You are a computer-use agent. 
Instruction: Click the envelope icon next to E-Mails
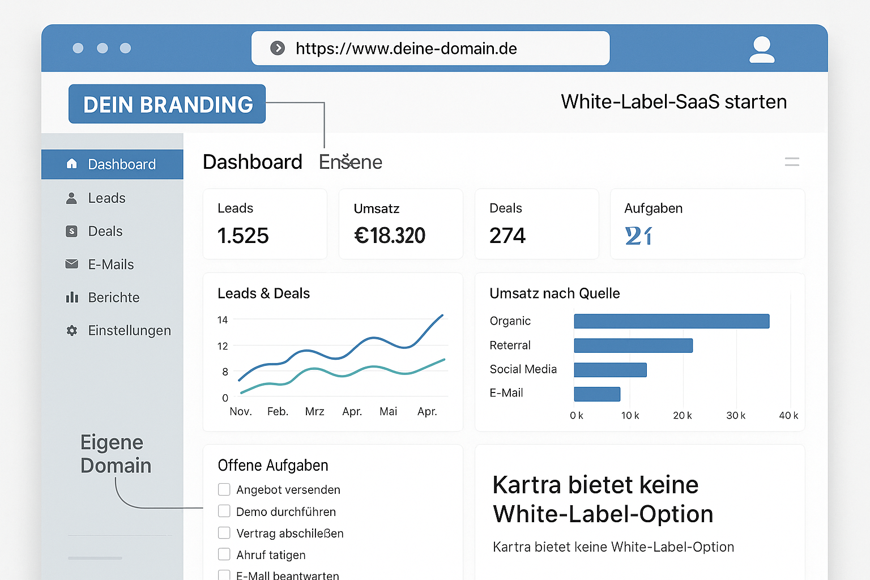(72, 264)
